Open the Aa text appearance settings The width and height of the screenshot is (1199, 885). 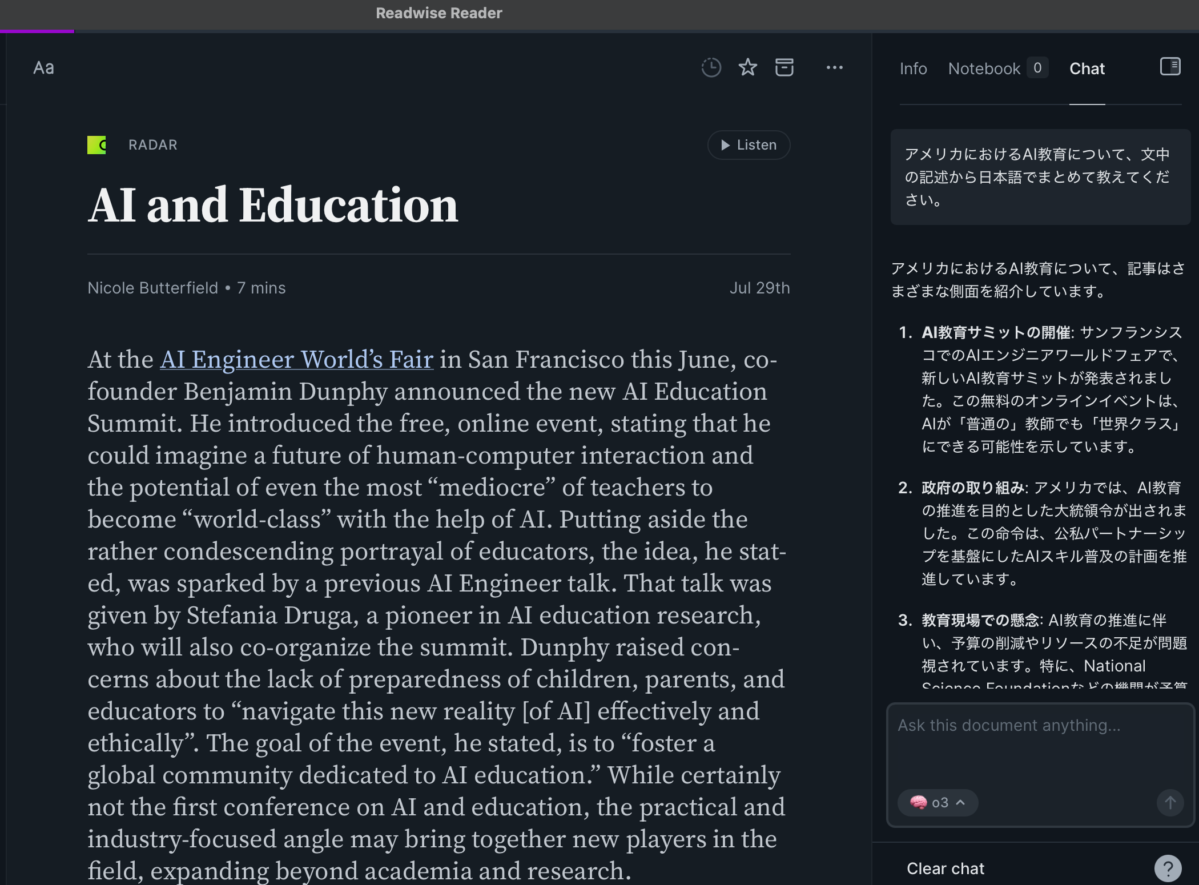43,68
